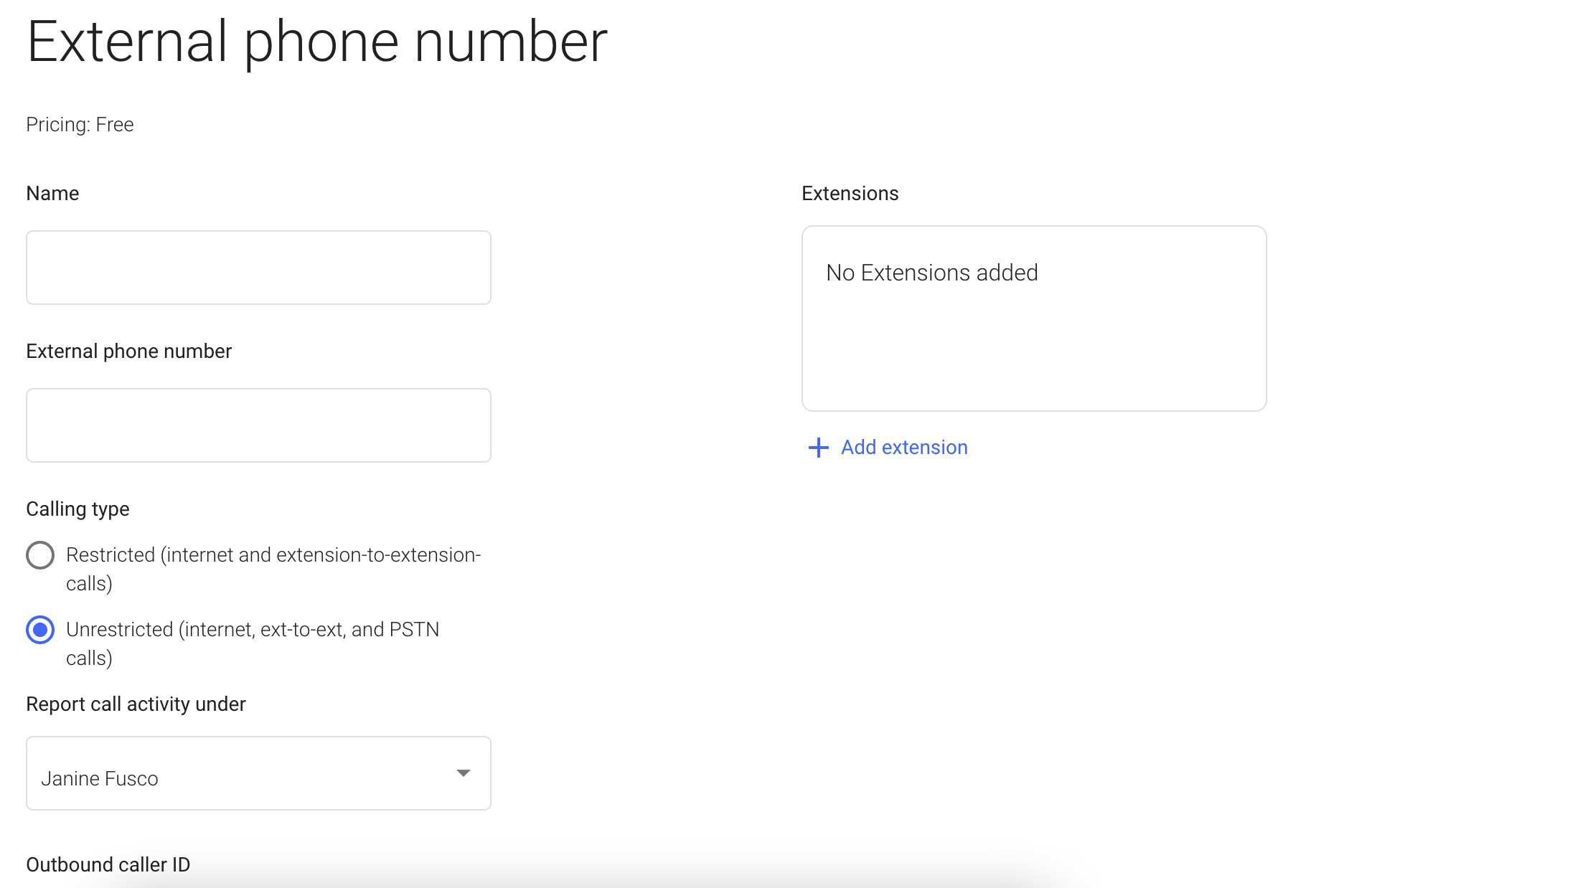Click the dropdown arrow on Janine Fusco selector
Viewport: 1570px width, 888px height.
click(464, 773)
